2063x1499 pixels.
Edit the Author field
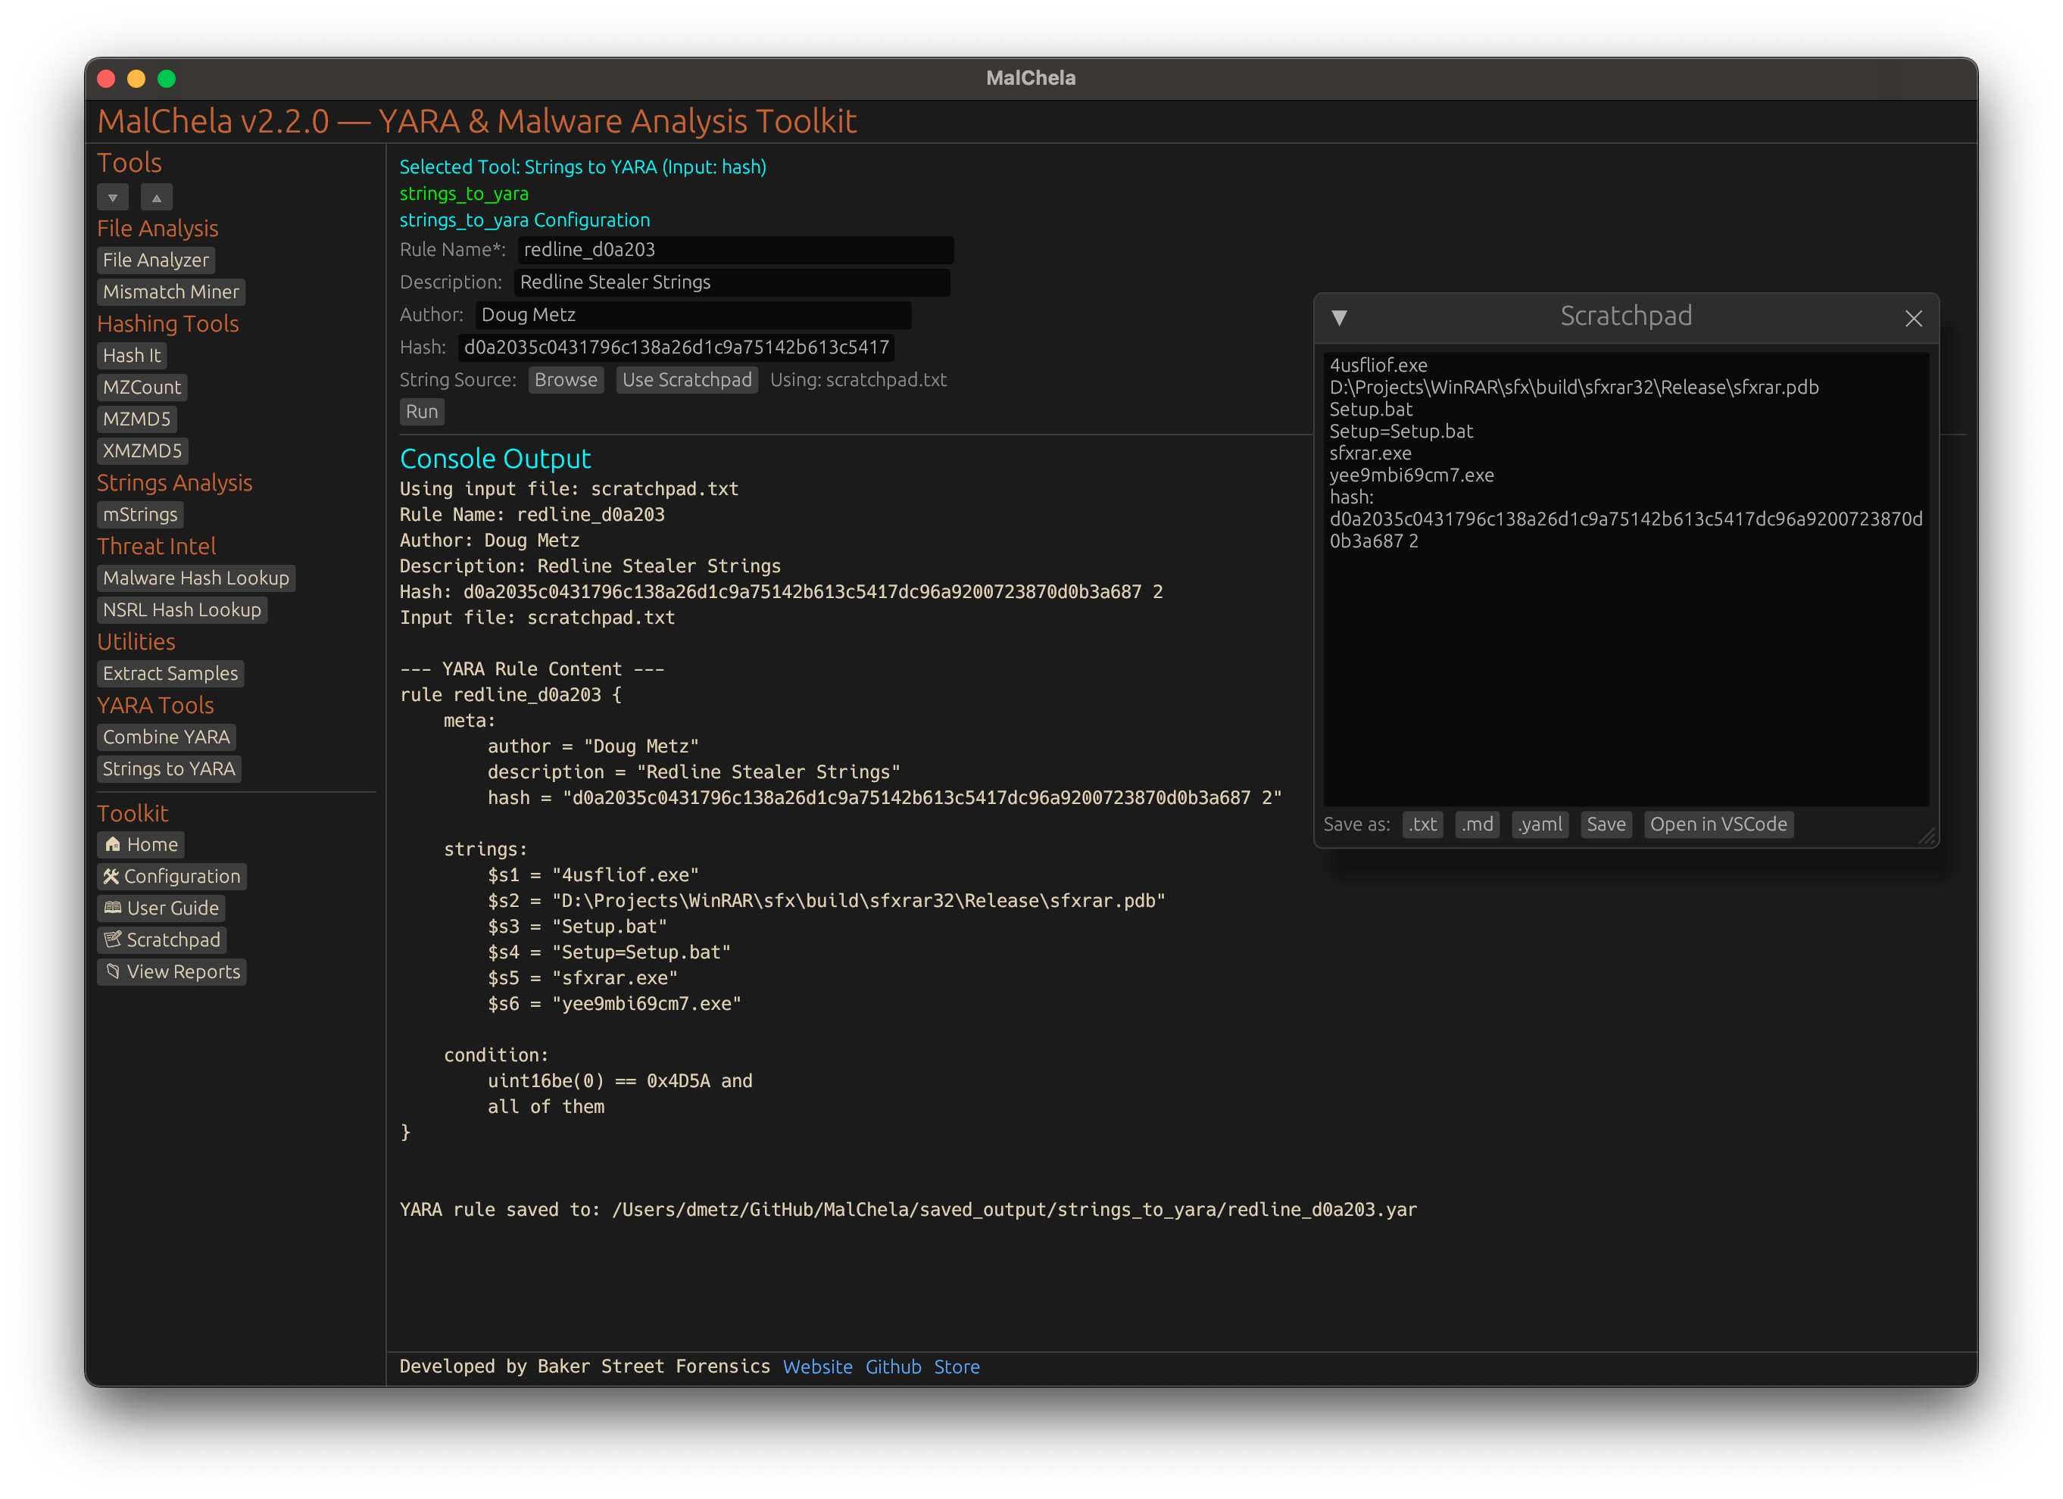click(x=692, y=316)
